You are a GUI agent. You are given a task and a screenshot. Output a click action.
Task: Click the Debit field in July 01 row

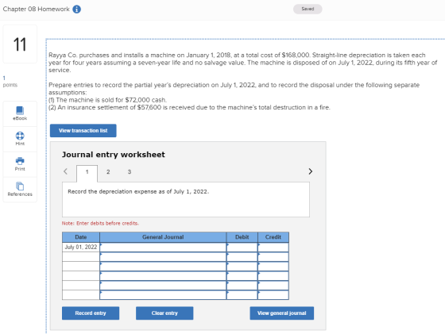click(242, 248)
